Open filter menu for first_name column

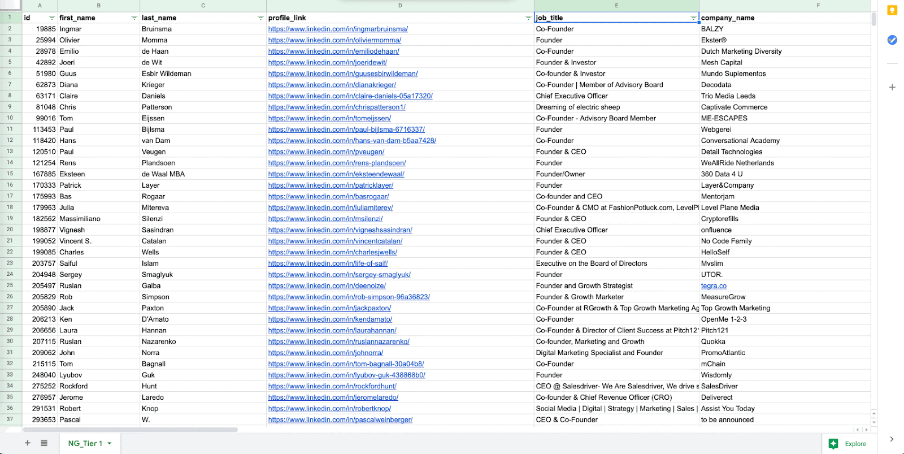(134, 18)
